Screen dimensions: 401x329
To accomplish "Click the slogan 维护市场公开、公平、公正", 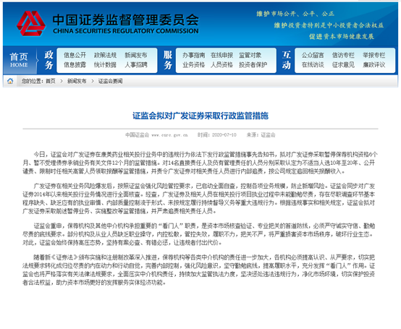I will click(295, 14).
